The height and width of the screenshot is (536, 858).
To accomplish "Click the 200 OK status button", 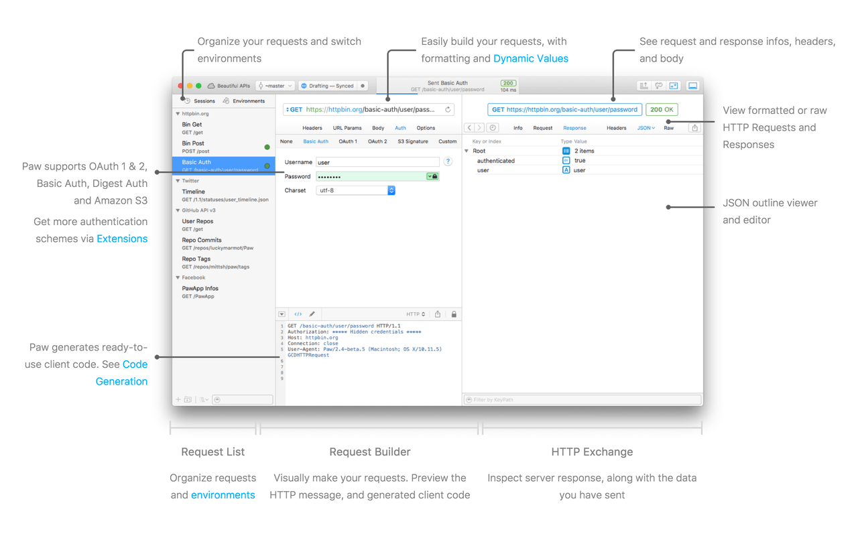I will (662, 109).
